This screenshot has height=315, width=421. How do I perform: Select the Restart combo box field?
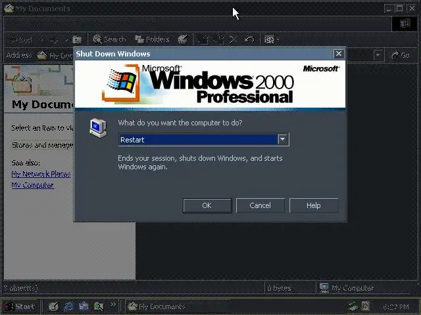tap(203, 140)
